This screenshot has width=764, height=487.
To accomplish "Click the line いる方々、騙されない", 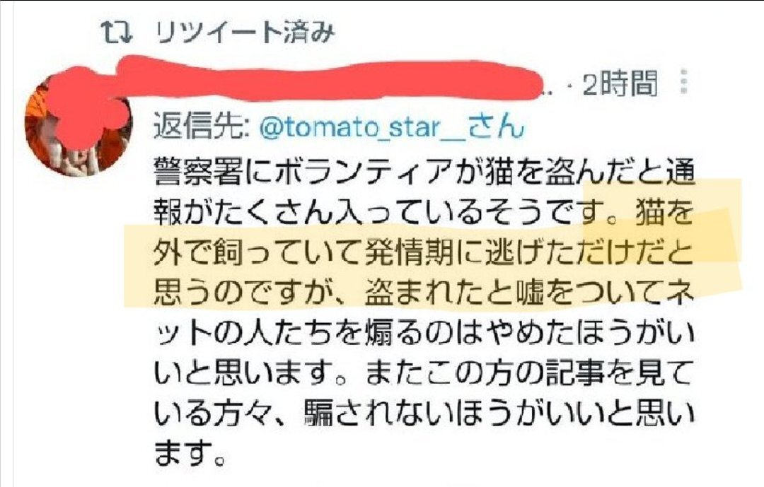I will [x=424, y=415].
